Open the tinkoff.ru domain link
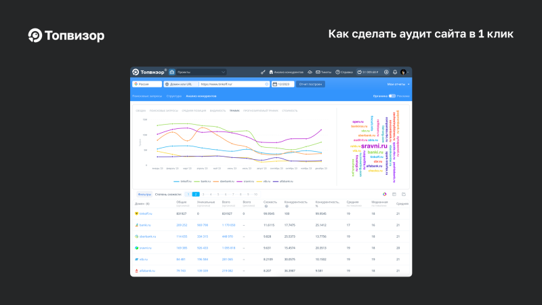Screen dimensions: 542x305 click(146, 213)
